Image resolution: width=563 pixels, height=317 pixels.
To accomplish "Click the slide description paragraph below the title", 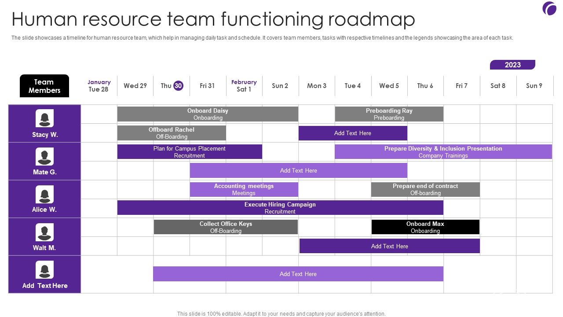I will click(x=262, y=38).
